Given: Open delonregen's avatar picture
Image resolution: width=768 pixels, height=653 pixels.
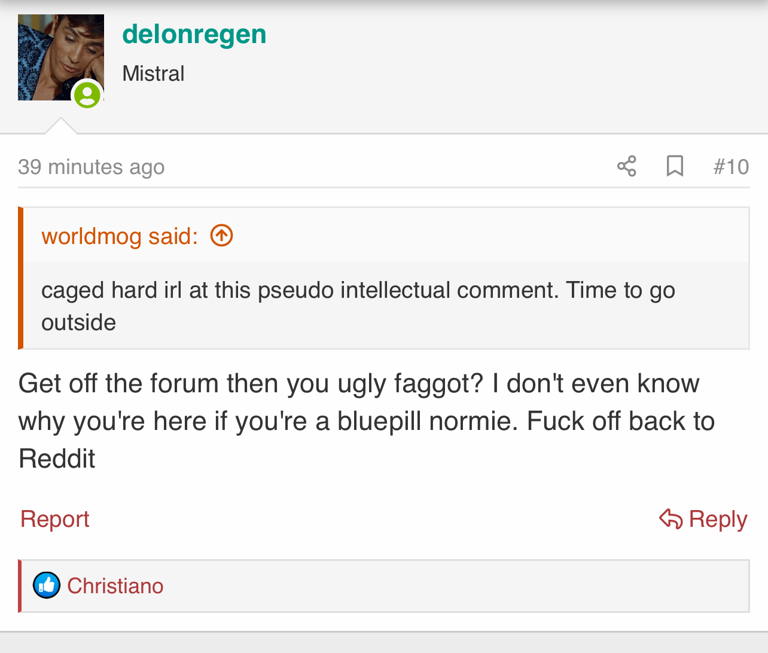Looking at the screenshot, I should (x=61, y=57).
